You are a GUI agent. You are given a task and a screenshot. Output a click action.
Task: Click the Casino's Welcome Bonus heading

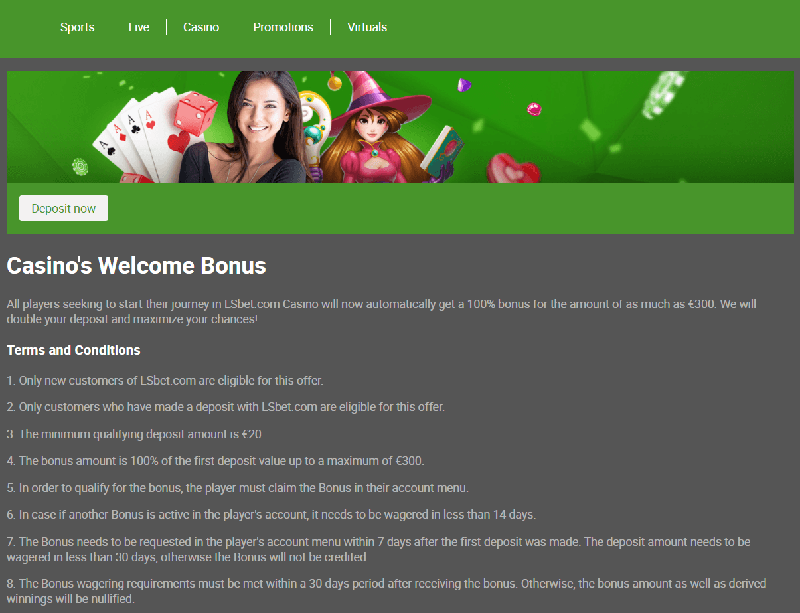pyautogui.click(x=136, y=266)
